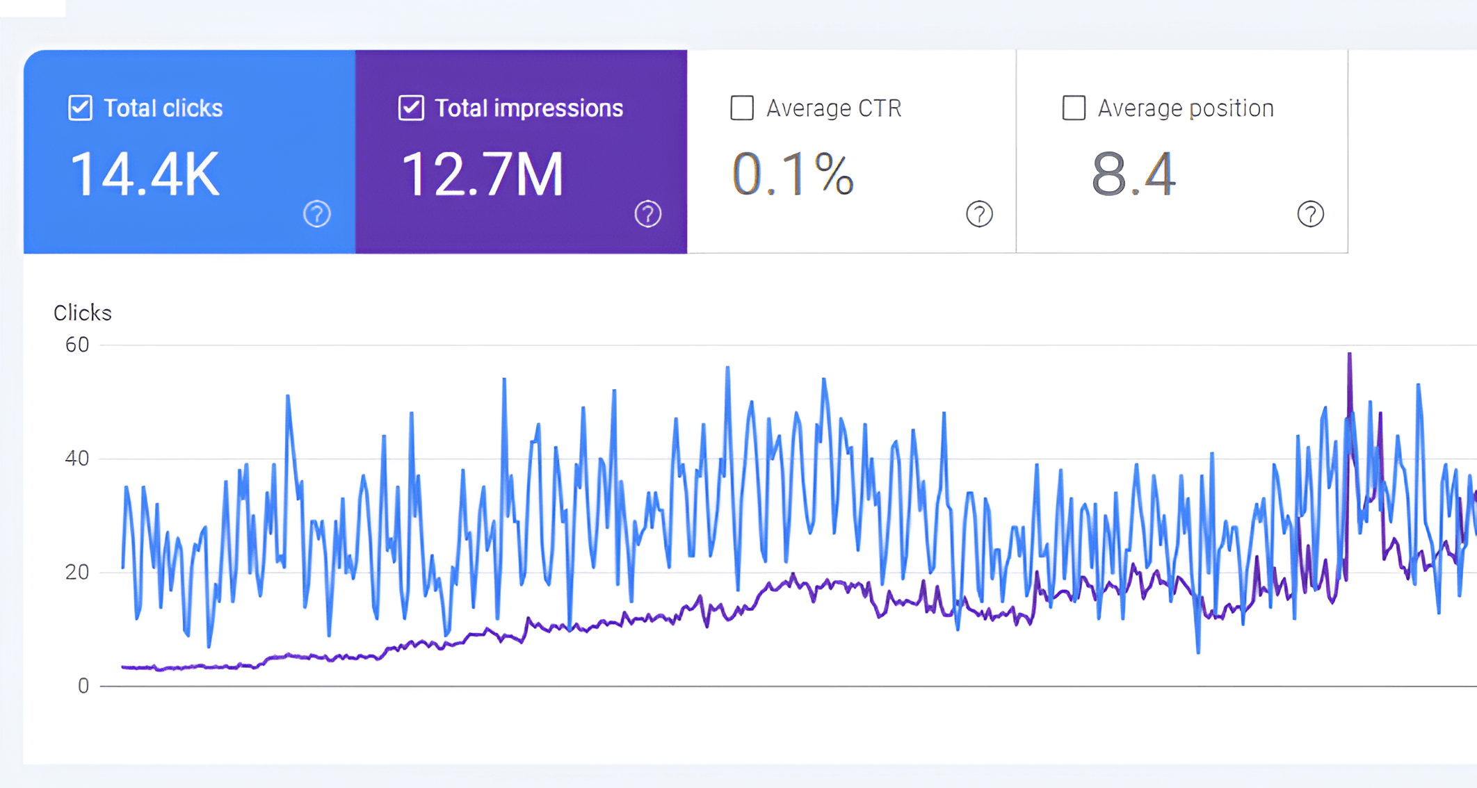The height and width of the screenshot is (788, 1477).
Task: Enable the Average position checkbox
Action: point(1074,108)
